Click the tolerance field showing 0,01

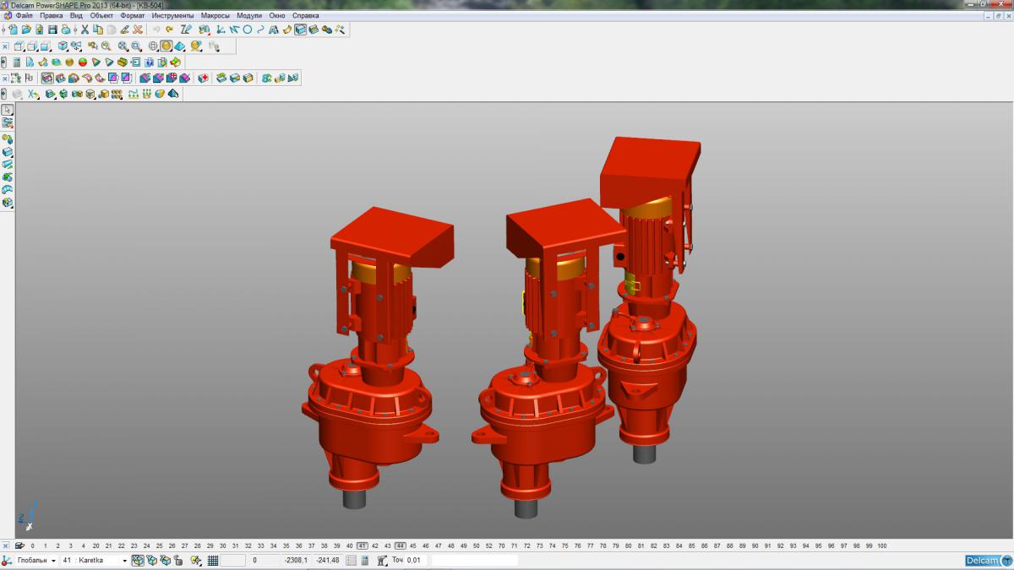(x=416, y=560)
